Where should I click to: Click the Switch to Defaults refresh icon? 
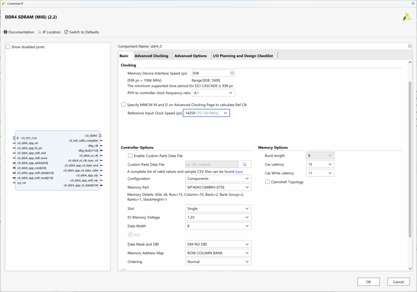[x=66, y=32]
